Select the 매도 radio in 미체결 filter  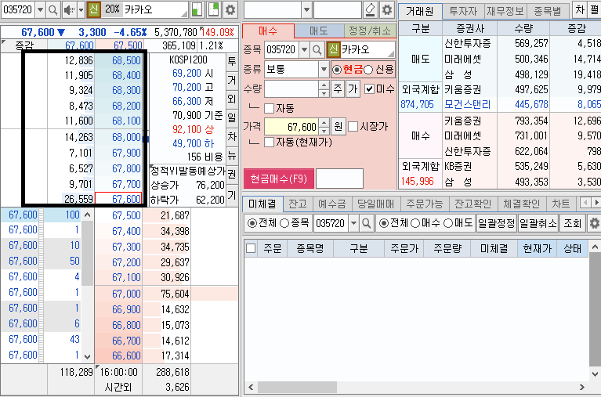(x=448, y=223)
